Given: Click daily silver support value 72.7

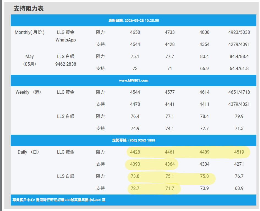Looking at the screenshot, I should (135, 188).
